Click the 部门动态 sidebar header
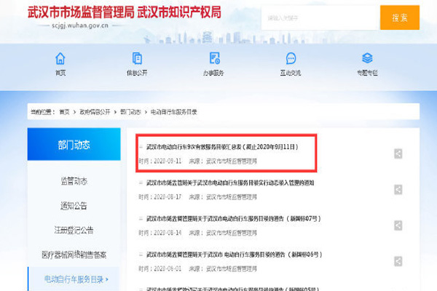This screenshot has width=437, height=291. click(x=74, y=144)
